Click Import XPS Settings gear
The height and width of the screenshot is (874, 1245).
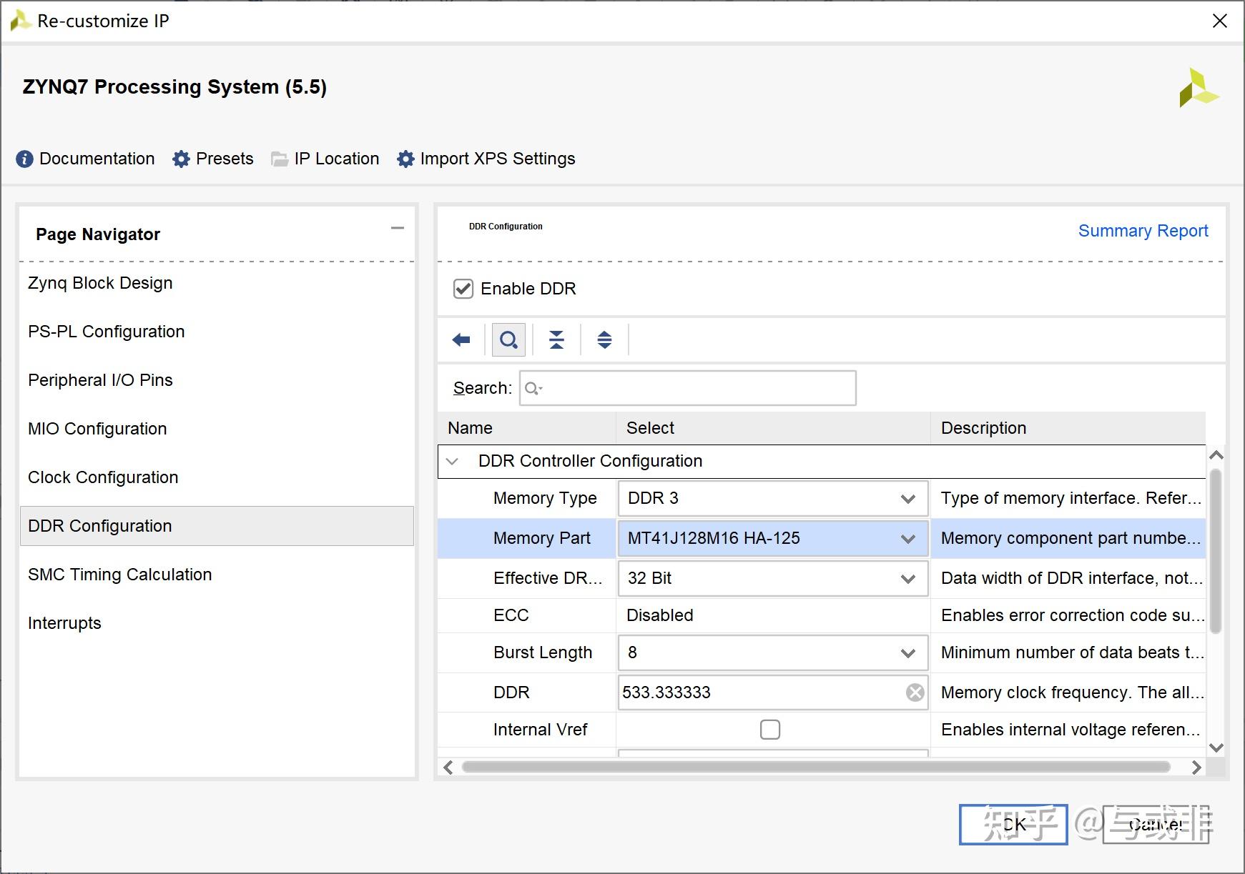pyautogui.click(x=405, y=159)
